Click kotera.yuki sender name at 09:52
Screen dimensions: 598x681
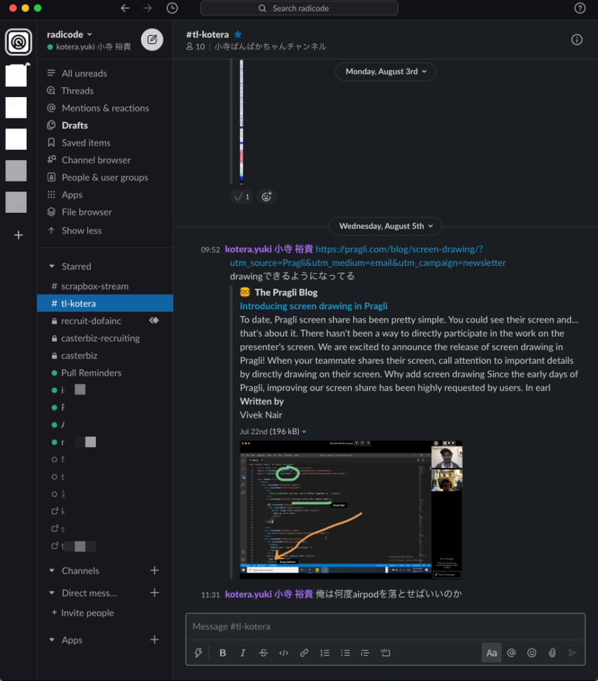269,249
